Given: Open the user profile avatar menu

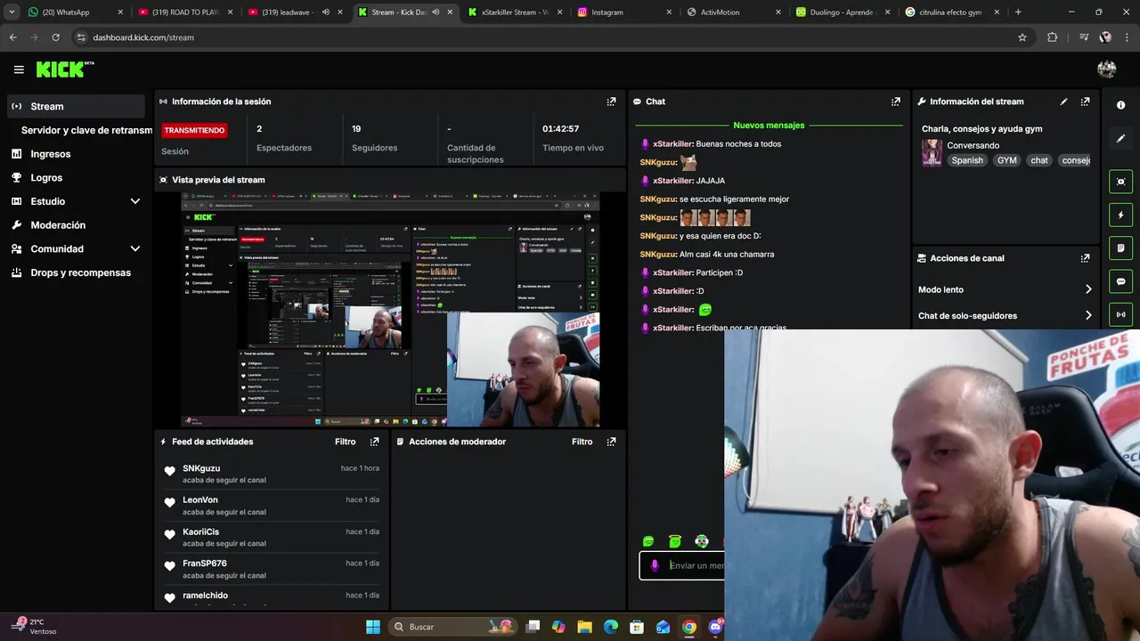Looking at the screenshot, I should pos(1107,69).
